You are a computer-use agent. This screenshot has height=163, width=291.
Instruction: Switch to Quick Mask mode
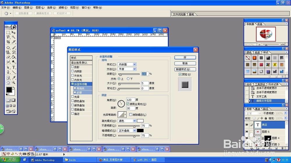[x=13, y=100]
